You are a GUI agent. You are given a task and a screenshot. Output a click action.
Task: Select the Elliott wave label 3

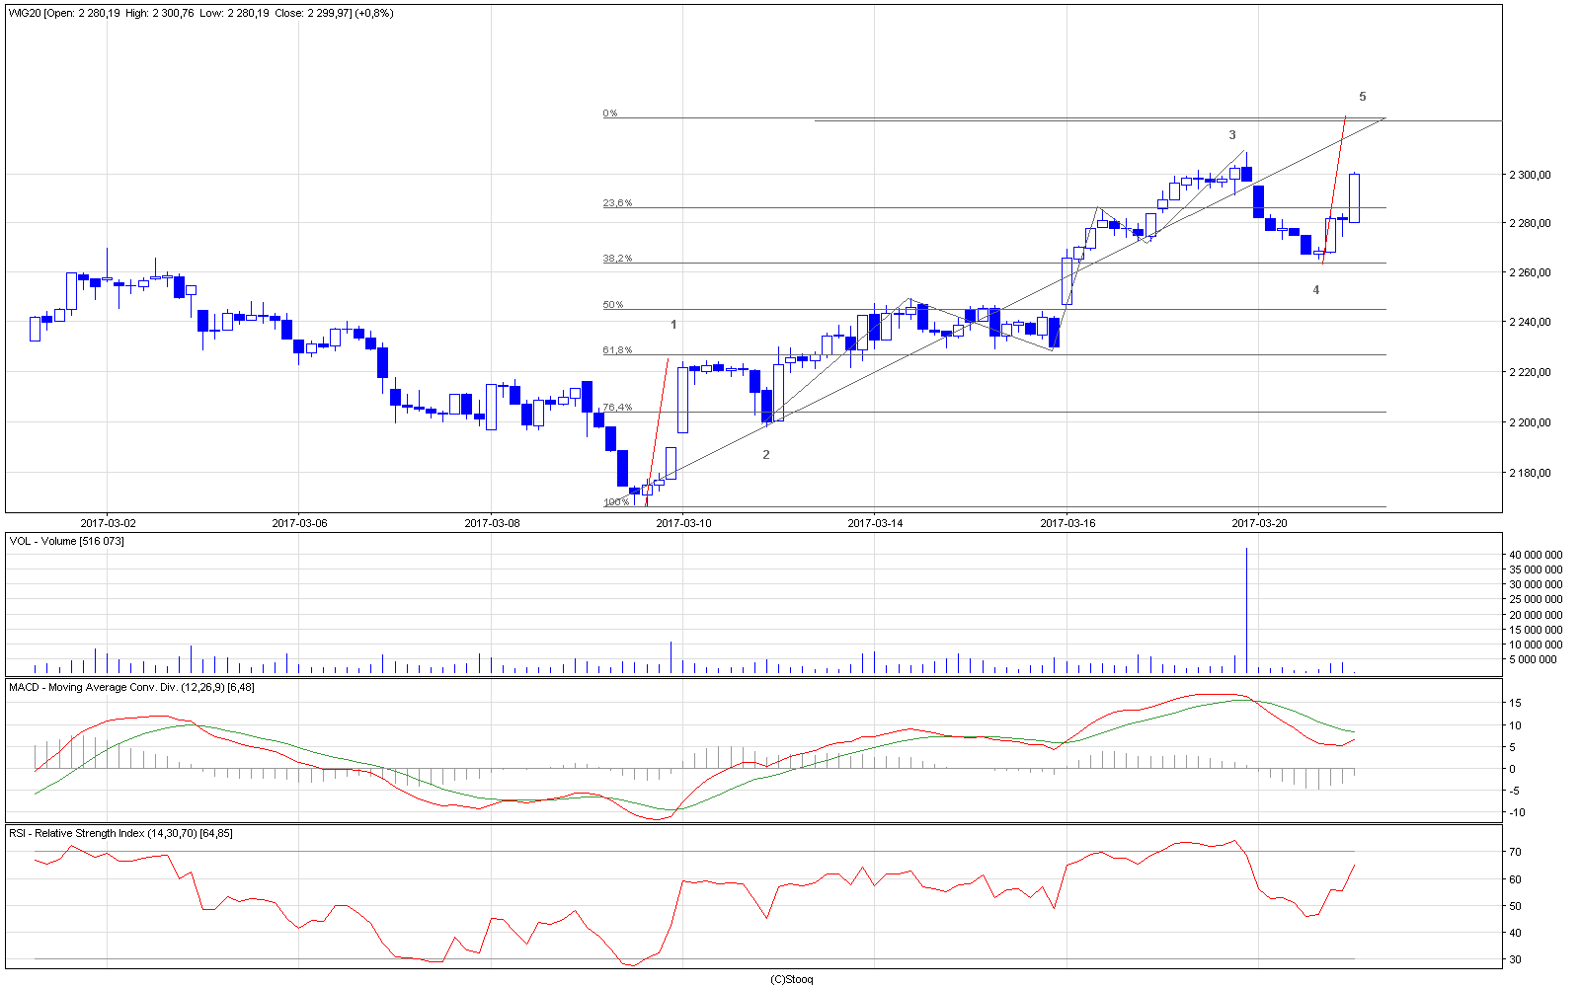(x=1232, y=135)
